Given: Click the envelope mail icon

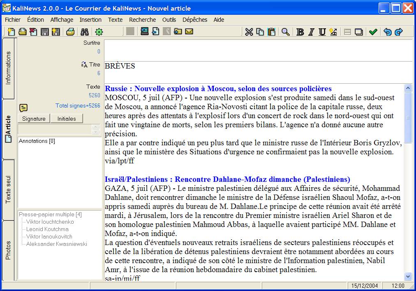Looking at the screenshot, I should 189,32.
